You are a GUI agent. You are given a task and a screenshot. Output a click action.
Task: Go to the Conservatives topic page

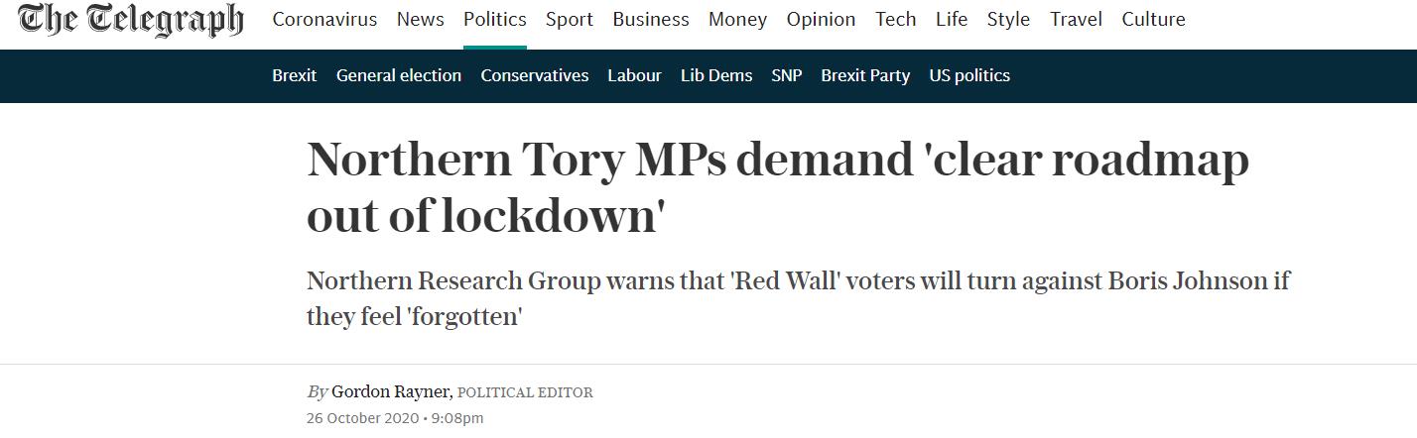pos(534,75)
